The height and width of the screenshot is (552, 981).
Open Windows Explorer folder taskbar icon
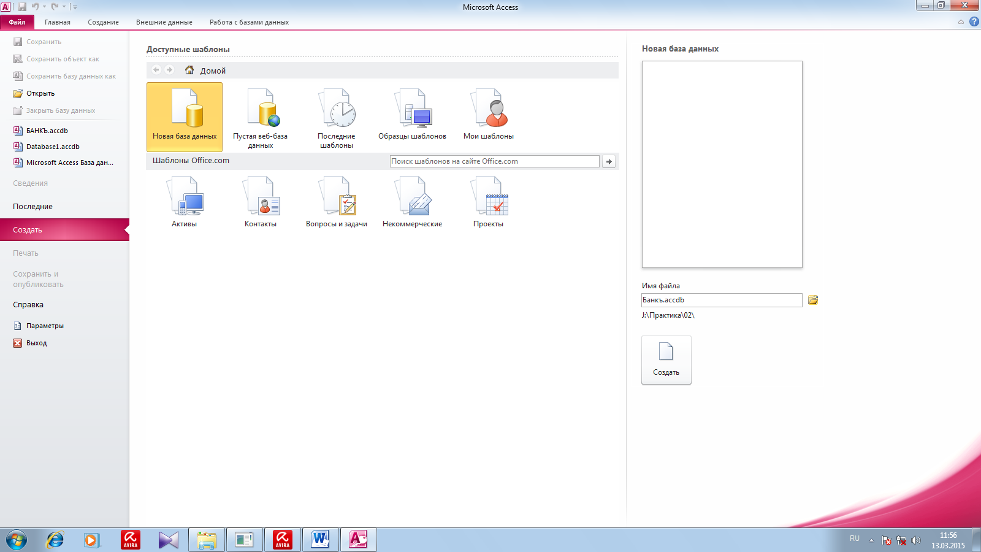(x=207, y=540)
